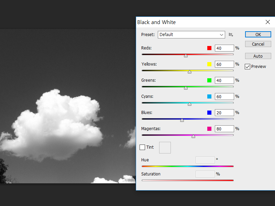Click the Magentas slider handle
The image size is (275, 206).
(193, 136)
